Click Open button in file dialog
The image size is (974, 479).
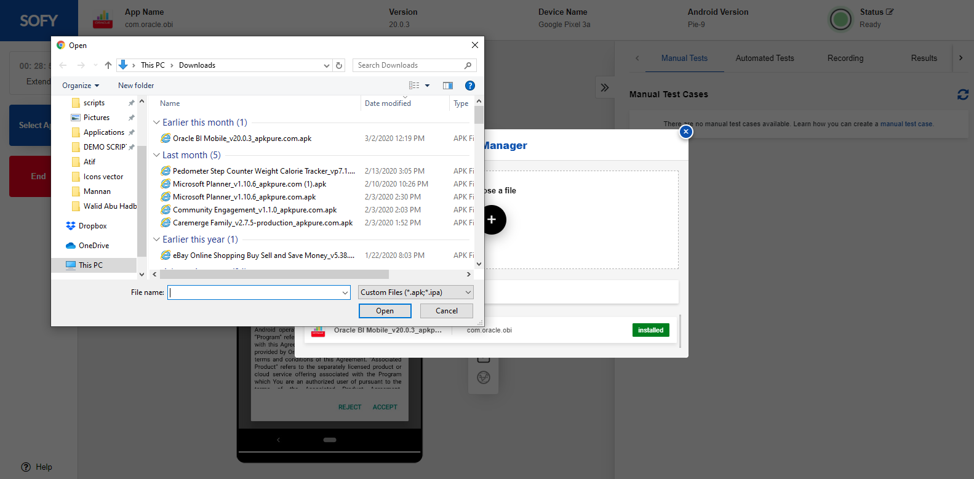[385, 311]
